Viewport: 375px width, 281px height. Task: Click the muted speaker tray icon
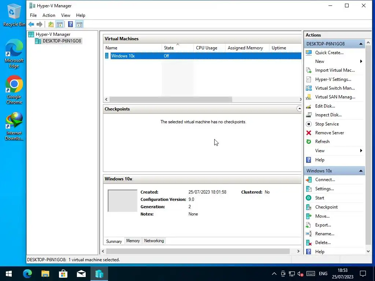click(x=301, y=274)
